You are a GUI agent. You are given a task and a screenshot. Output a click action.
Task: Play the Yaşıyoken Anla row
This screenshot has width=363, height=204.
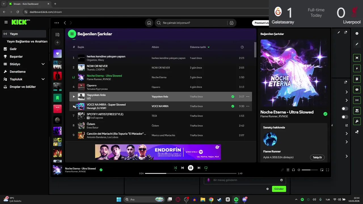coord(74,97)
